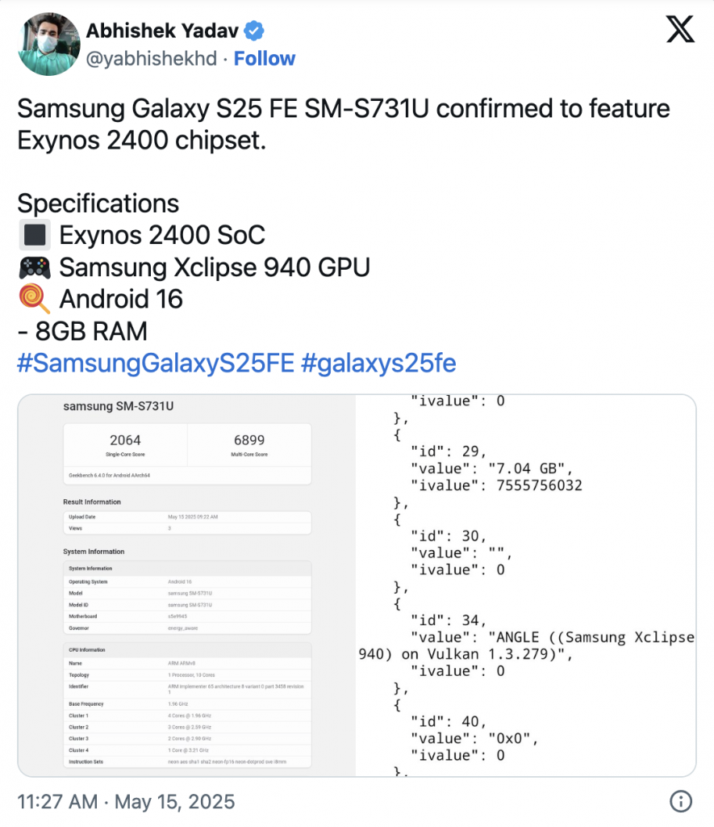Click the black square emoji beside Exynos 2400
The image size is (714, 827).
[x=35, y=234]
